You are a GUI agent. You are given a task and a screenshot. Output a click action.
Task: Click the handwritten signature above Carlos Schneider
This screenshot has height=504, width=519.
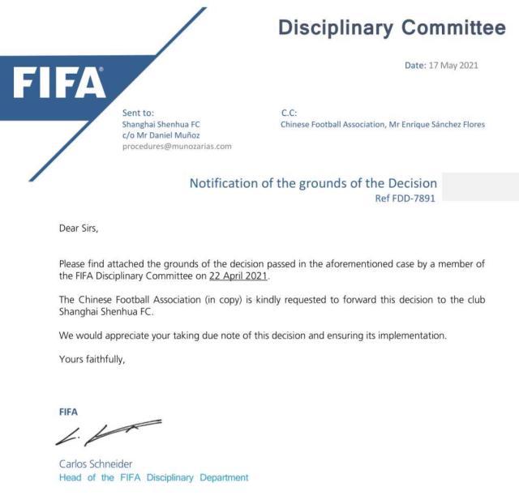(108, 433)
